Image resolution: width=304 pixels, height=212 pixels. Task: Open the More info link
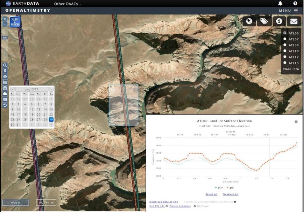(x=291, y=69)
